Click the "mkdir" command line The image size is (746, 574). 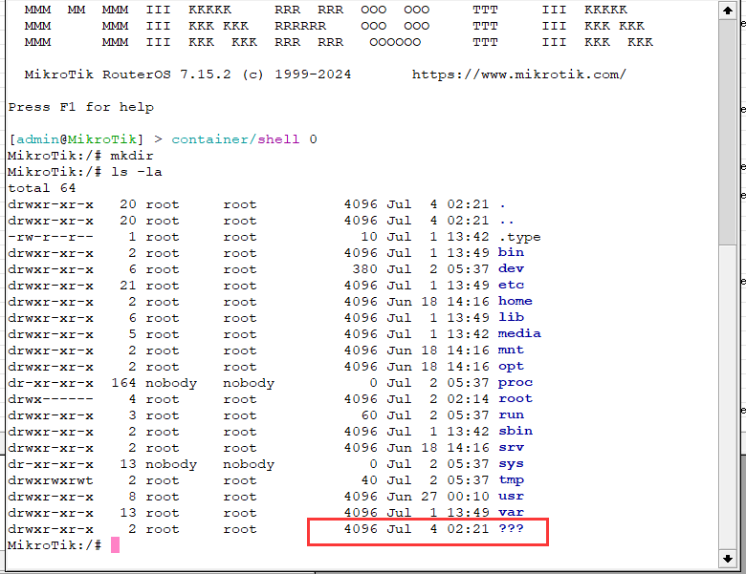click(80, 156)
